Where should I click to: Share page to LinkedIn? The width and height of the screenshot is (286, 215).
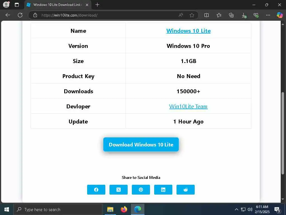[163, 190]
